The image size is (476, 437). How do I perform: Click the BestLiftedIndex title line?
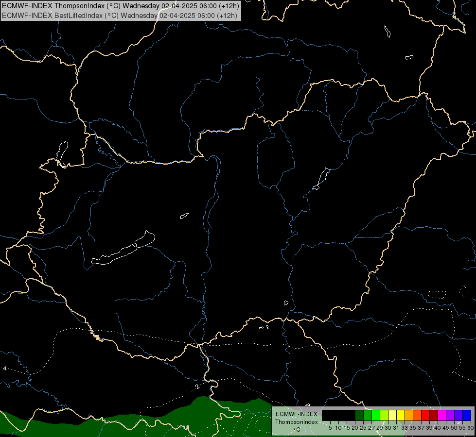point(119,16)
